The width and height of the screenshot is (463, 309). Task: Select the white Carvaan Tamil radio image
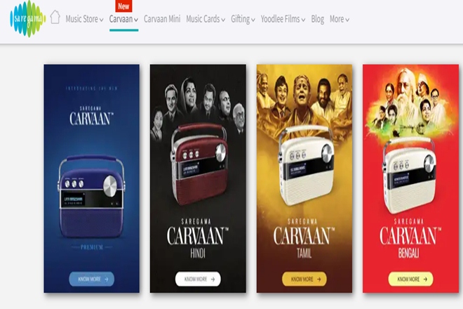306,166
